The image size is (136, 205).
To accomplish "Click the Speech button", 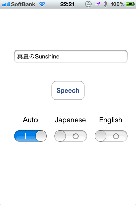I will (x=68, y=90).
